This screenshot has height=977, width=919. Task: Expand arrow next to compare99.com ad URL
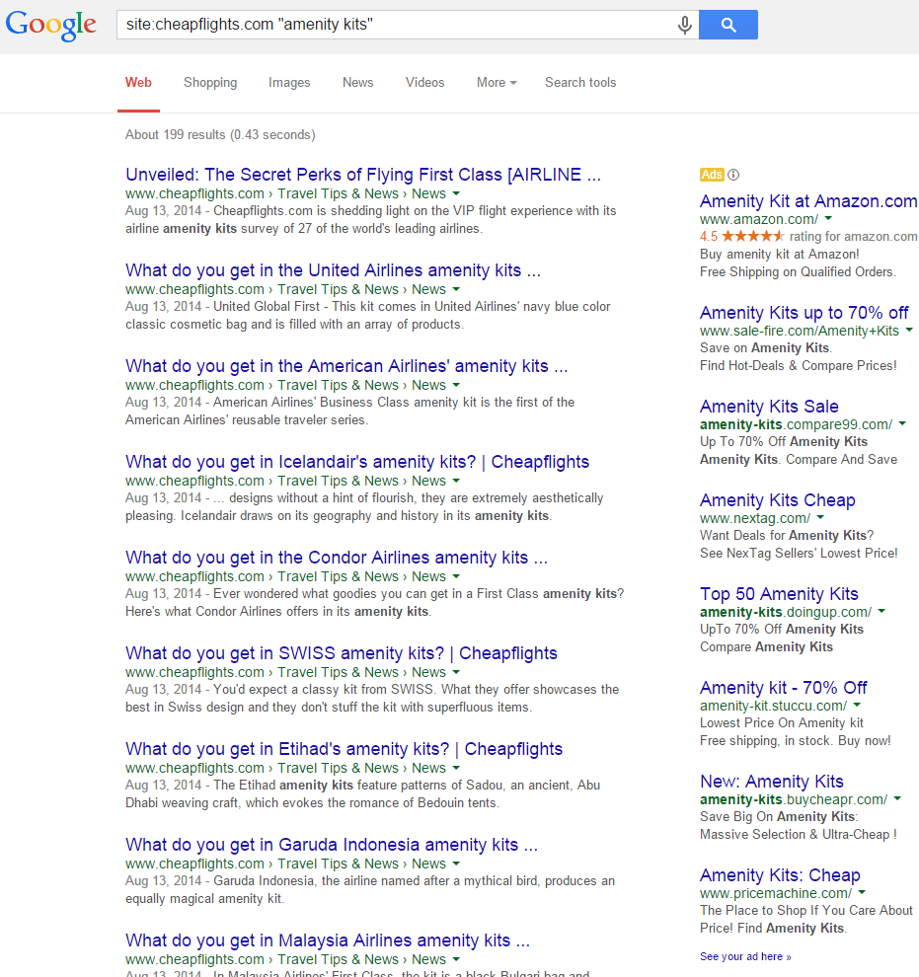(x=902, y=423)
